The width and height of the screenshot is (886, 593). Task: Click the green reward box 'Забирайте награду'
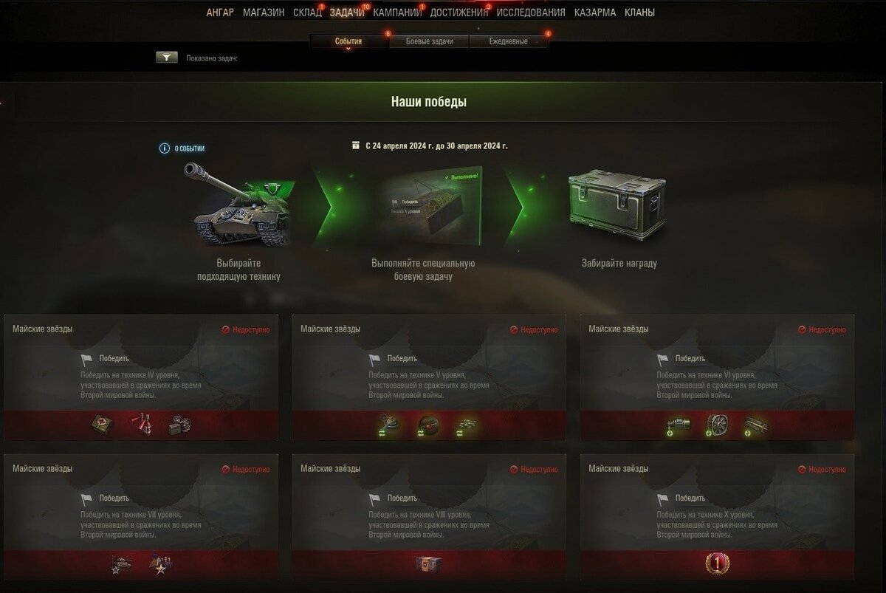[x=618, y=206]
